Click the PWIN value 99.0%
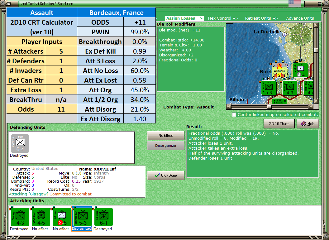 140,32
